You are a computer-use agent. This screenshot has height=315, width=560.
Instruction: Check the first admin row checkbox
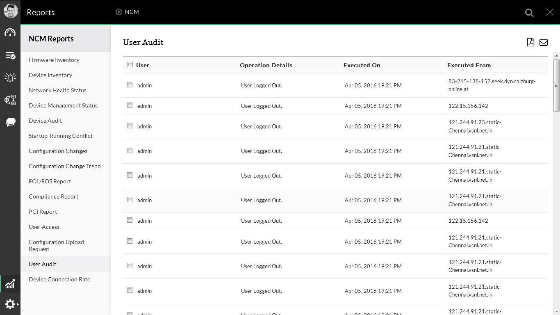tap(130, 84)
